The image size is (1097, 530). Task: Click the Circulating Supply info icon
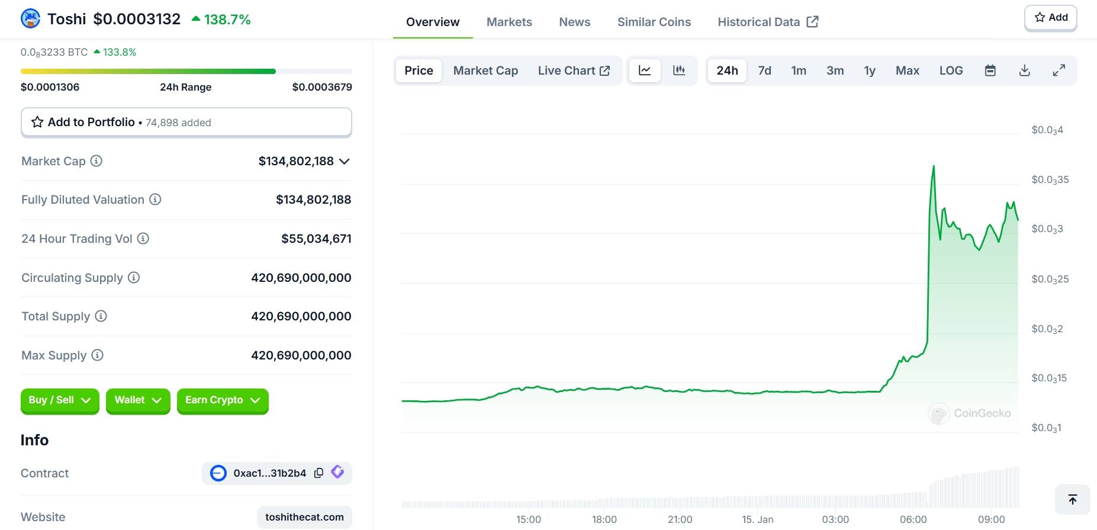point(134,277)
